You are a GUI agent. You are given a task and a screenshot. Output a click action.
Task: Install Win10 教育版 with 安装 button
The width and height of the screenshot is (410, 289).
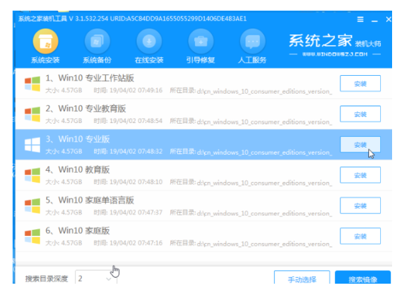[360, 175]
